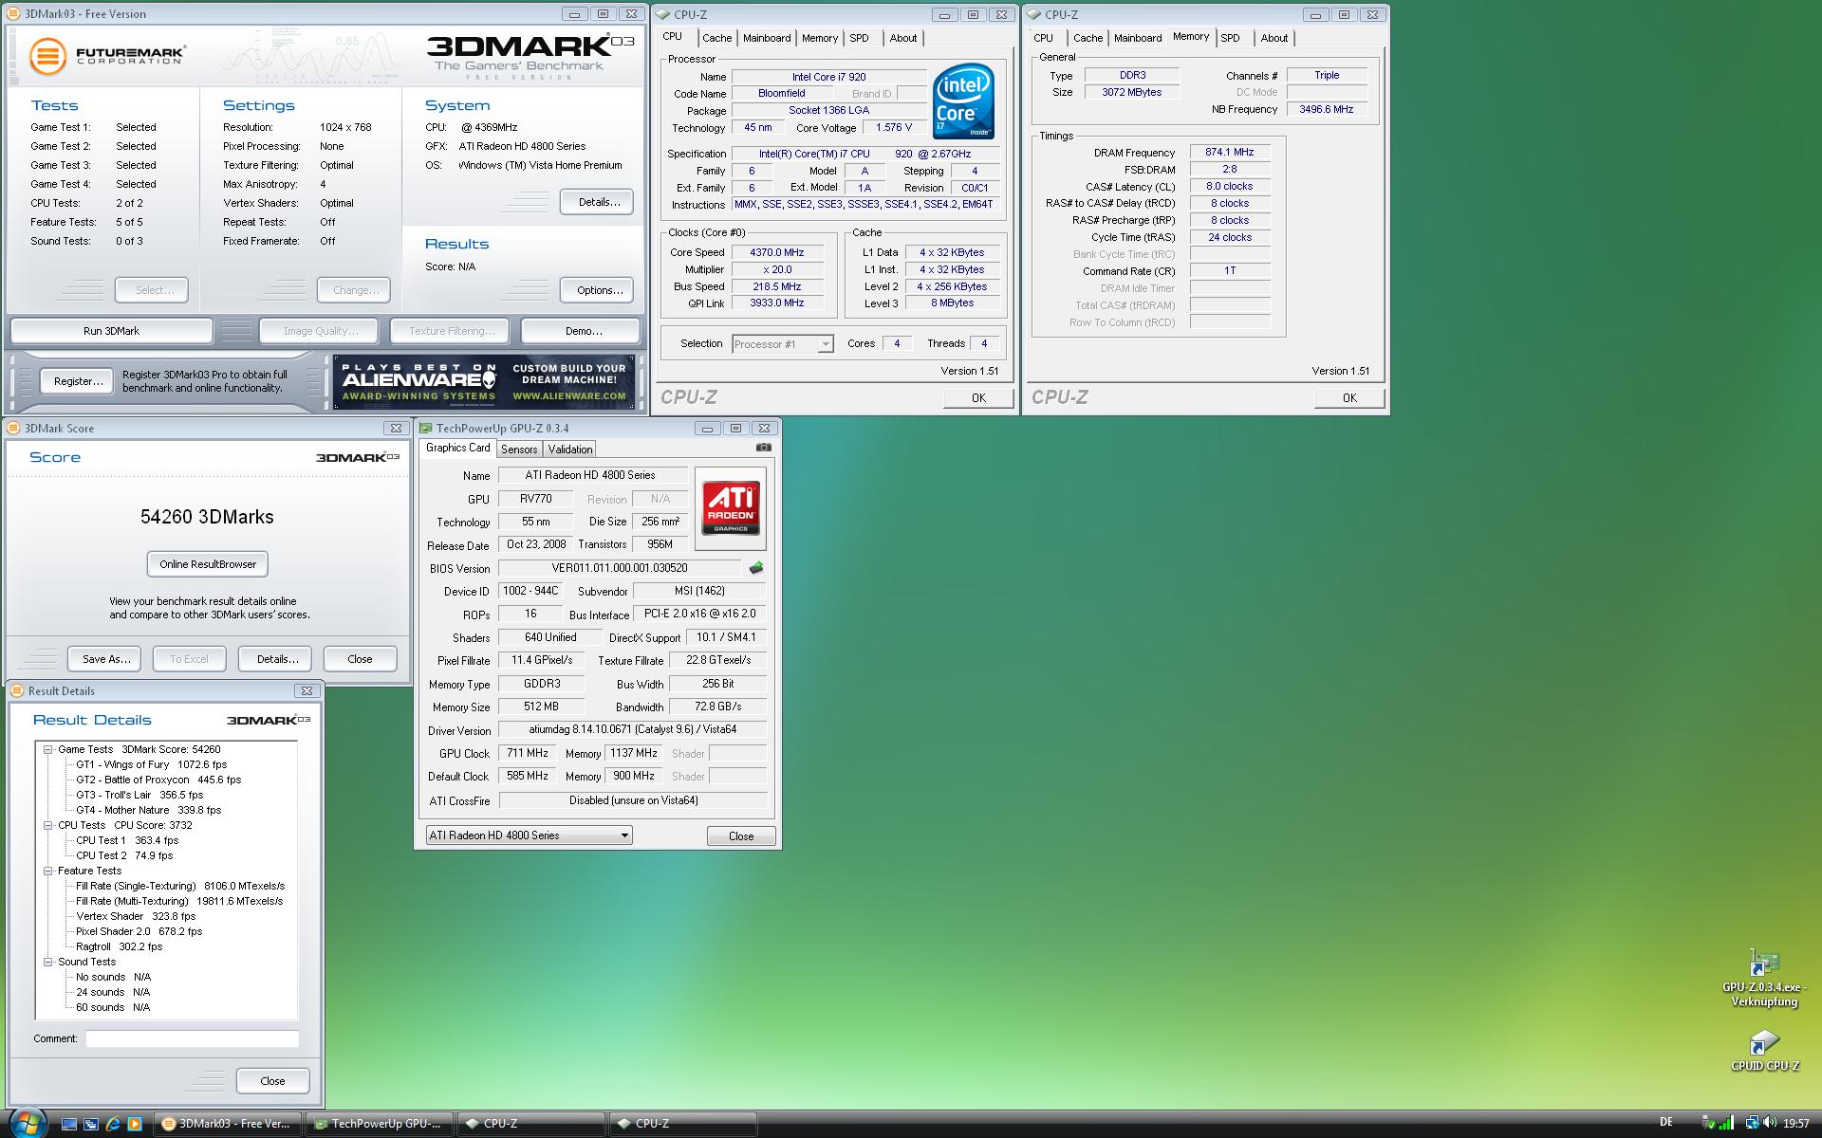Click Options... under Results

[x=596, y=290]
